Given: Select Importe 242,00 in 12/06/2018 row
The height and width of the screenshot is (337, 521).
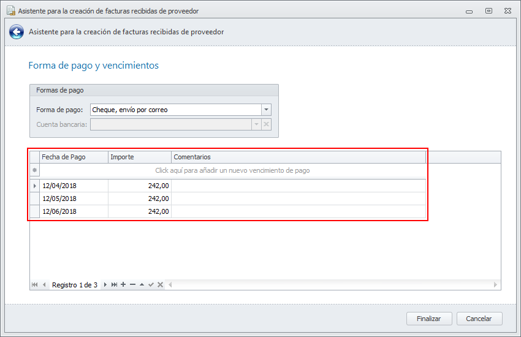Looking at the screenshot, I should pos(140,211).
